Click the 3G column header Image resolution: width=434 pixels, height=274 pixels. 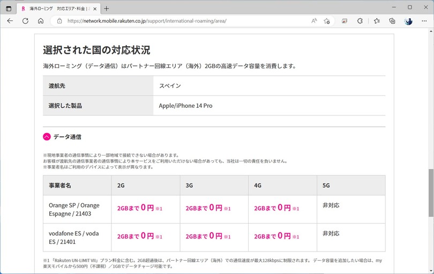[214, 186]
